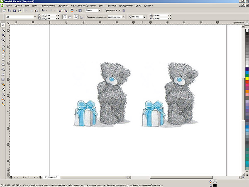Select the Text tool
Viewport: 249px width, 187px height.
click(x=3, y=74)
